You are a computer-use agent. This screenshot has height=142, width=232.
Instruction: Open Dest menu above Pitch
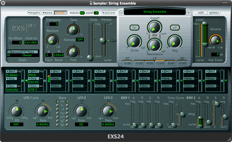click(34, 71)
